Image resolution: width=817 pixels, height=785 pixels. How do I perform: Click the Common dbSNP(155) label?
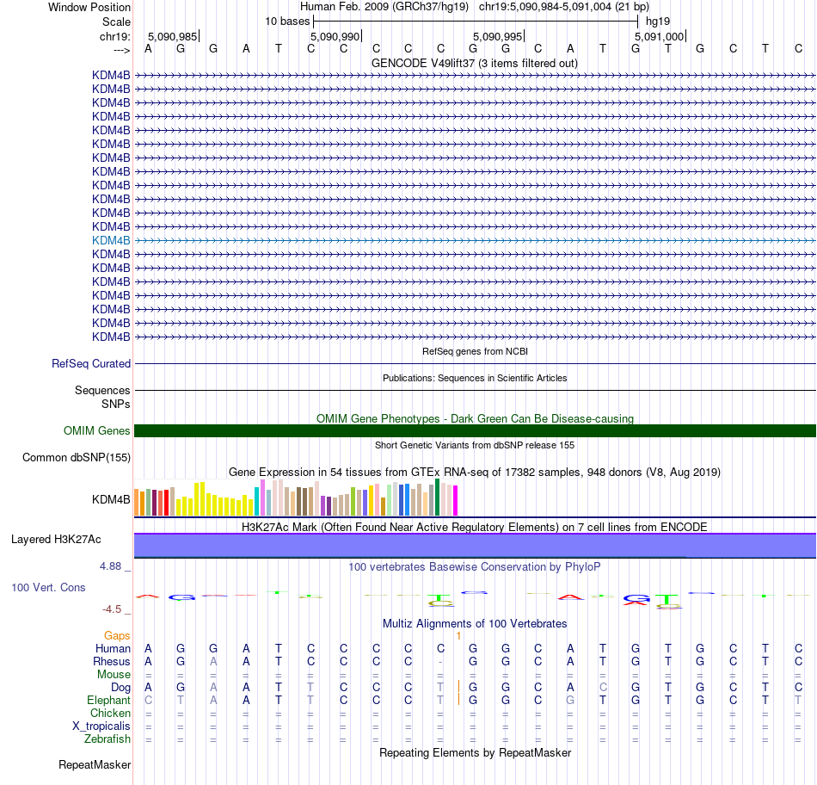click(77, 457)
